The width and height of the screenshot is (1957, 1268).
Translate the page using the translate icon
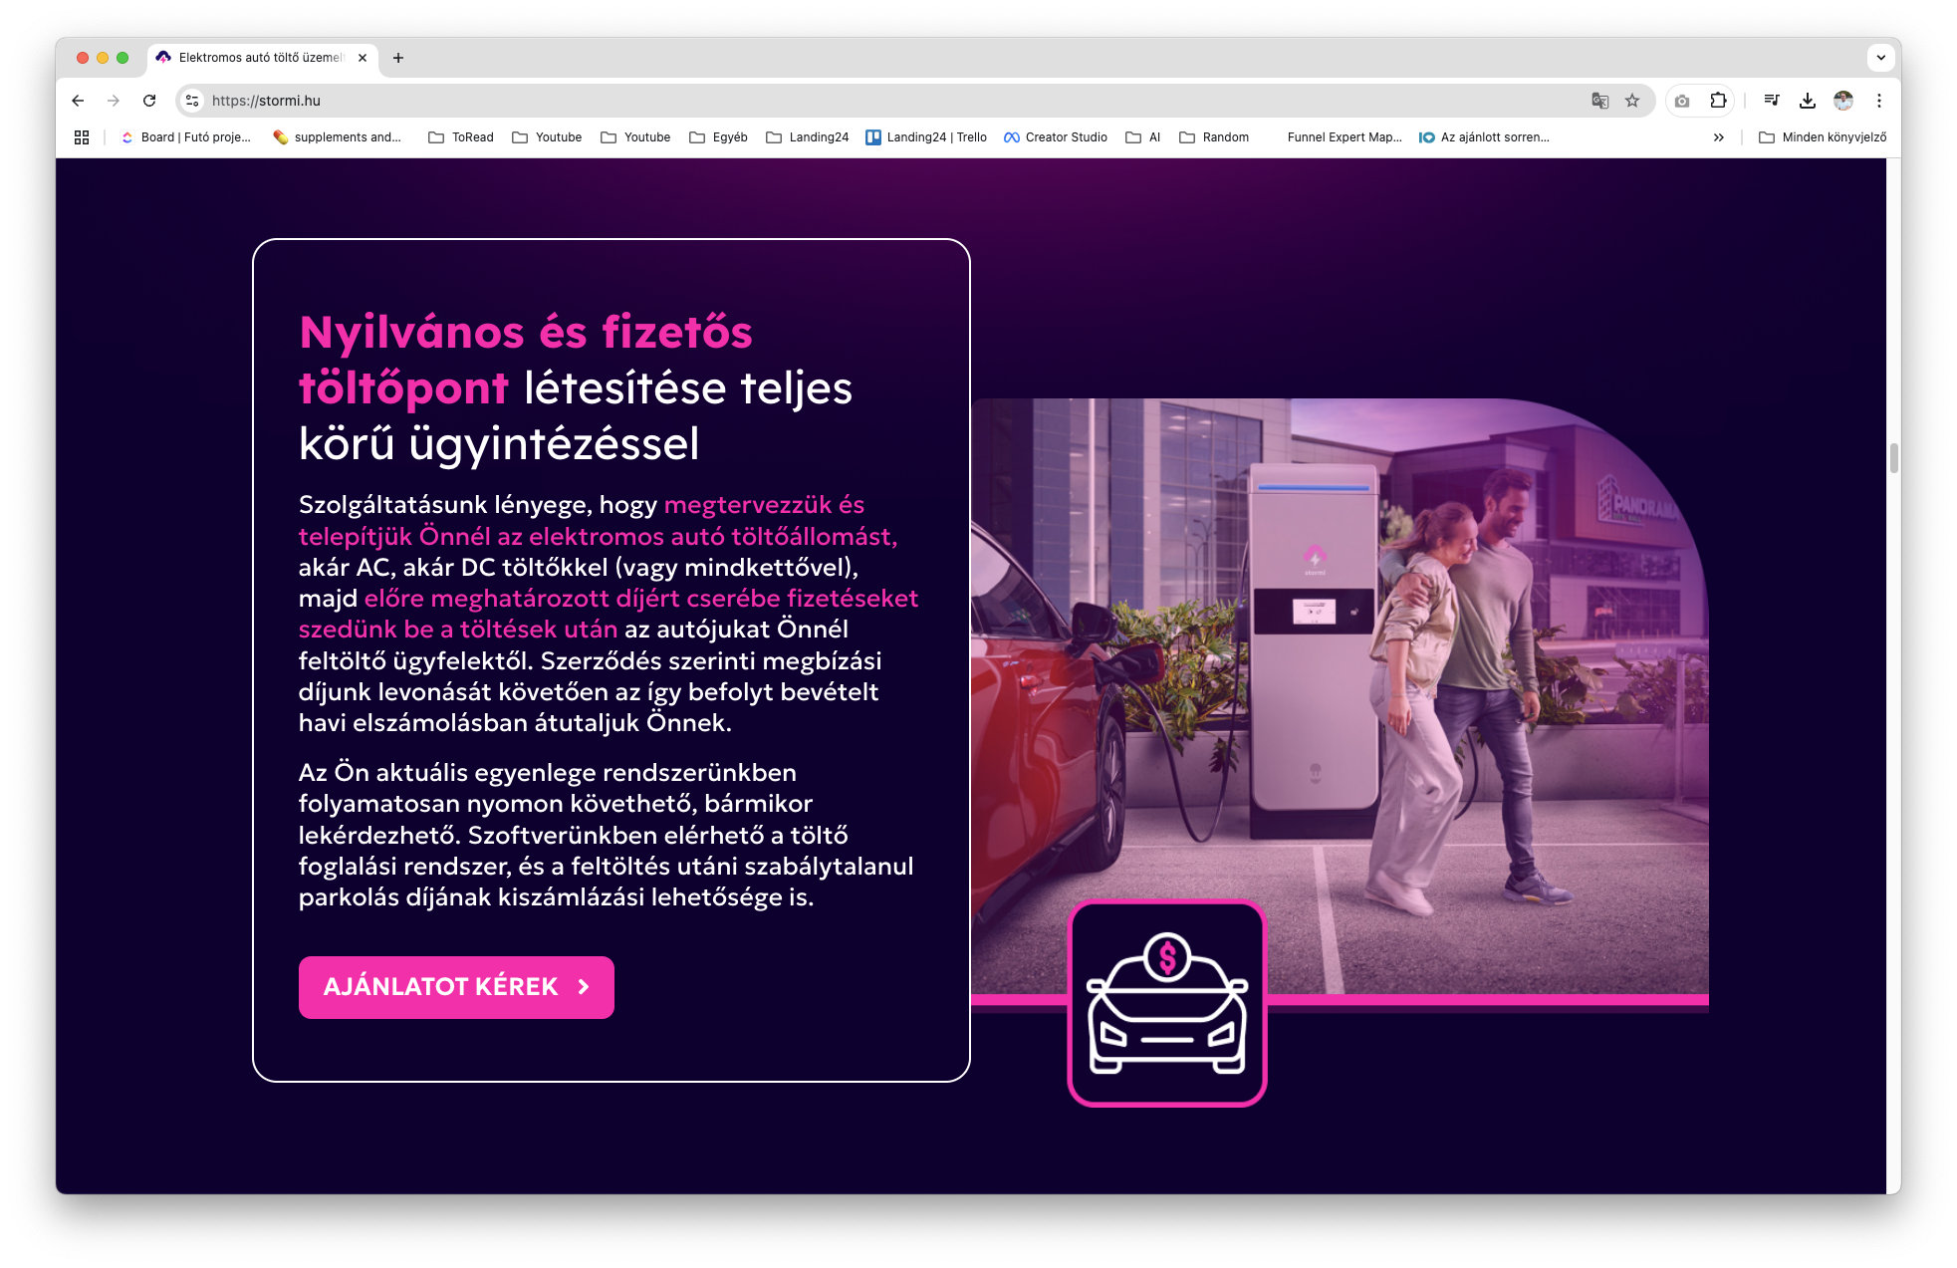[1600, 101]
